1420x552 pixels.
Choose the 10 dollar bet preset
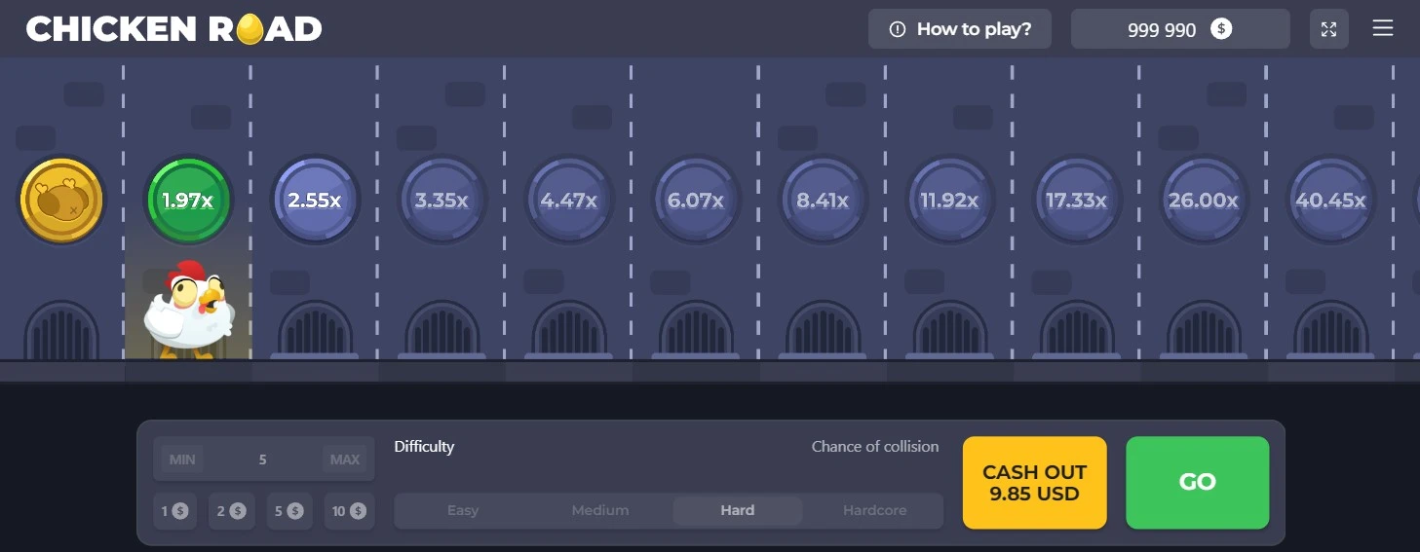point(348,511)
